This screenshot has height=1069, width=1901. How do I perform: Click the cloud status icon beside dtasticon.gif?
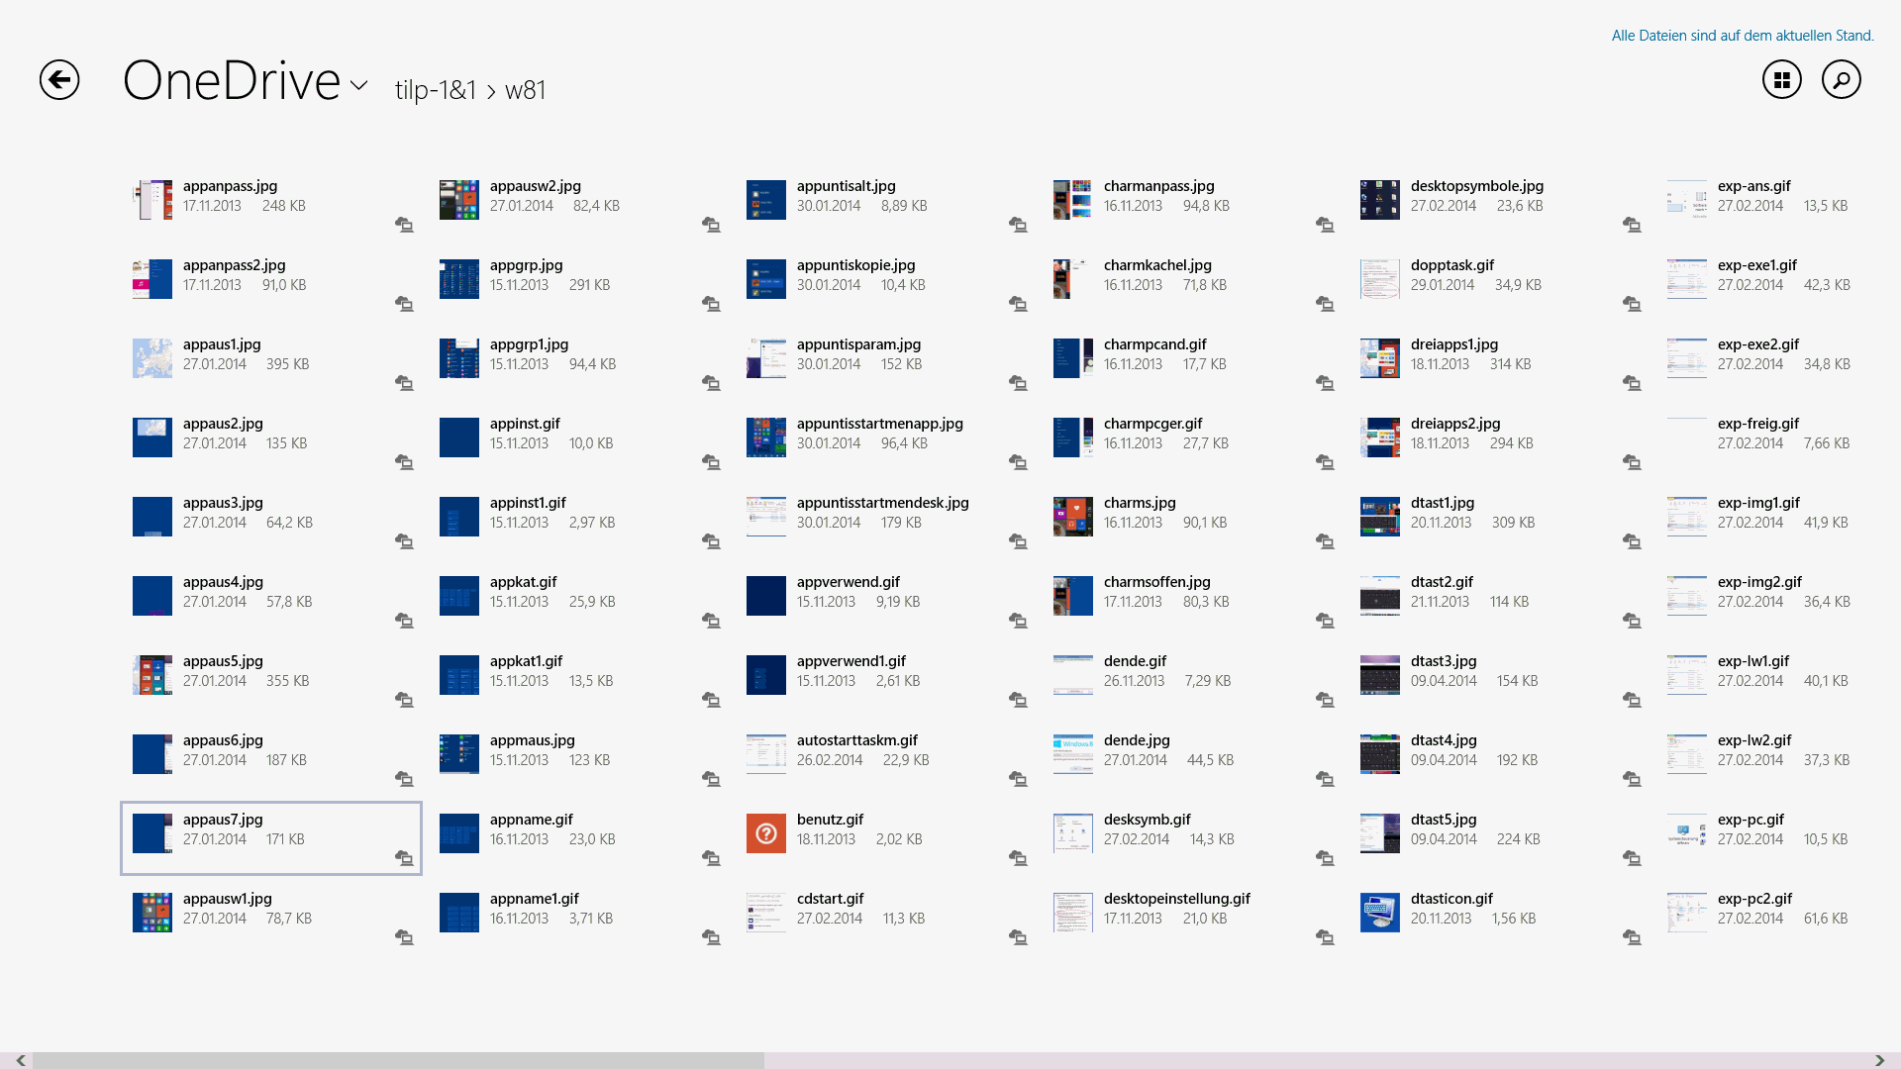(x=1632, y=937)
